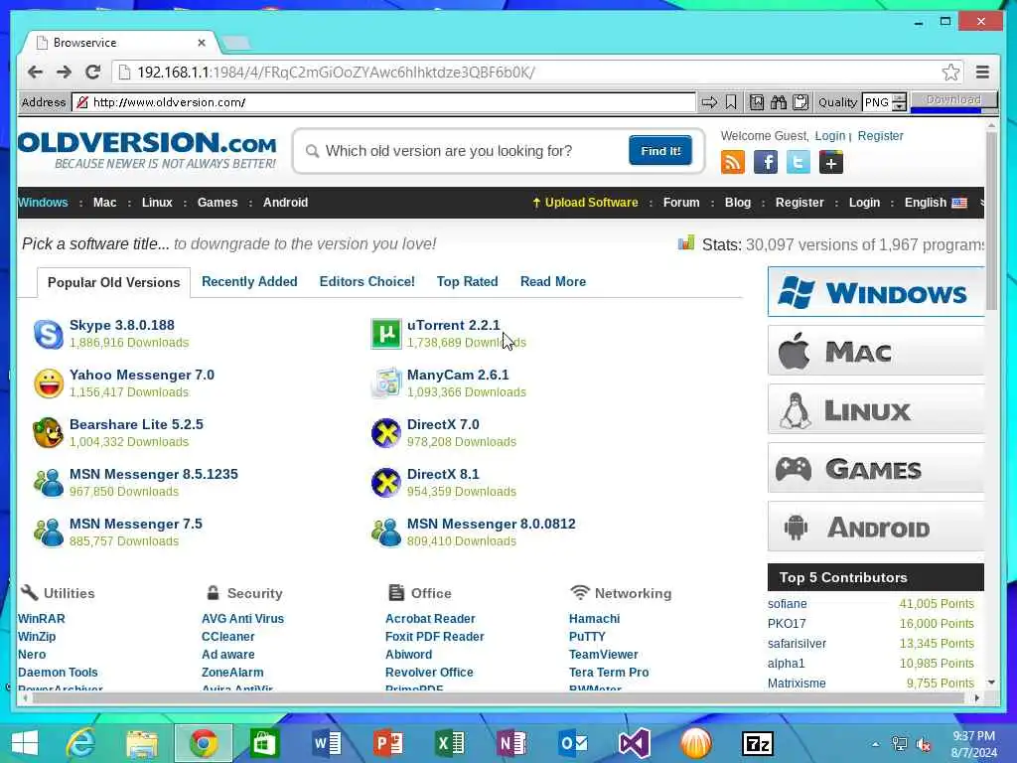Open the Twitter icon
The image size is (1017, 763).
(x=798, y=162)
